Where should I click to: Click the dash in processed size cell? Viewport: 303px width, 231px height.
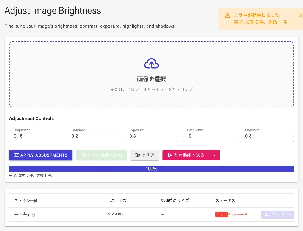(163, 214)
